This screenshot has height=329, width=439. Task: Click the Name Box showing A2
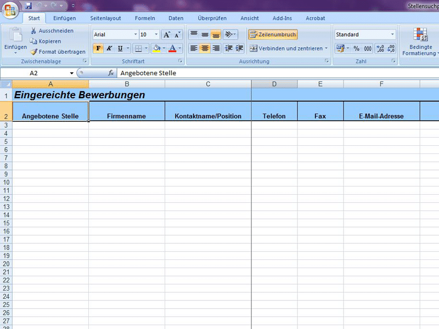click(33, 73)
